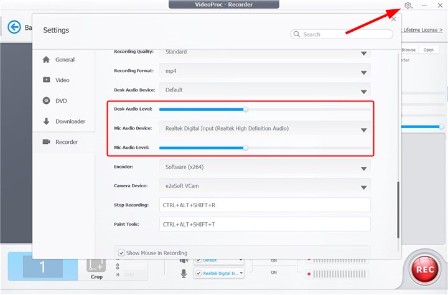Click the Video sidebar icon
The height and width of the screenshot is (295, 448).
(x=46, y=80)
